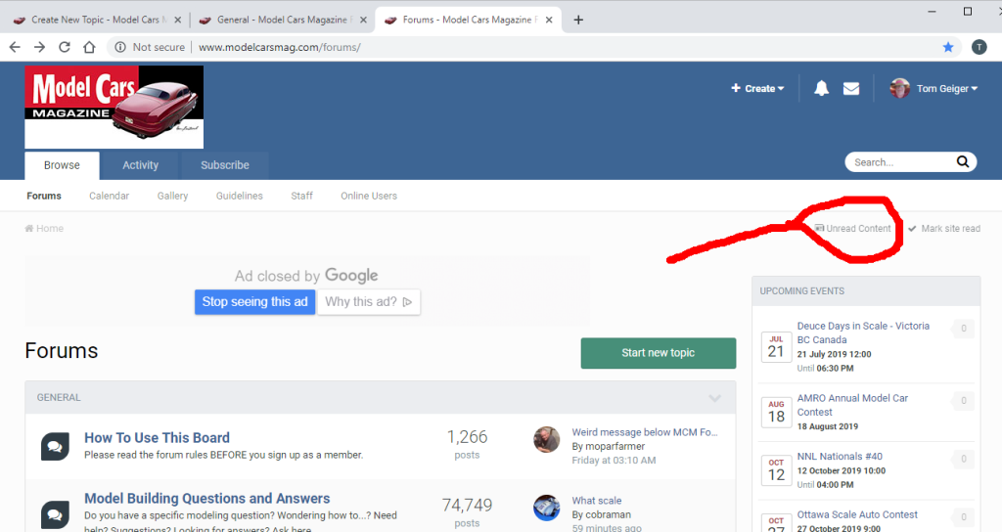Viewport: 1002px width, 532px height.
Task: Click the browser reload icon
Action: (65, 47)
